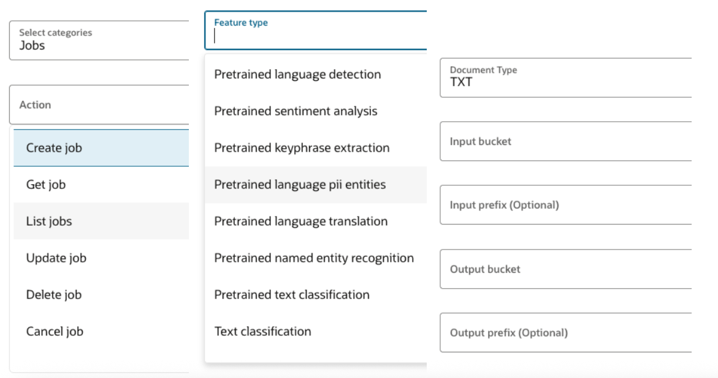Focus the Input prefix (Optional) field
The width and height of the screenshot is (718, 378).
pos(565,205)
